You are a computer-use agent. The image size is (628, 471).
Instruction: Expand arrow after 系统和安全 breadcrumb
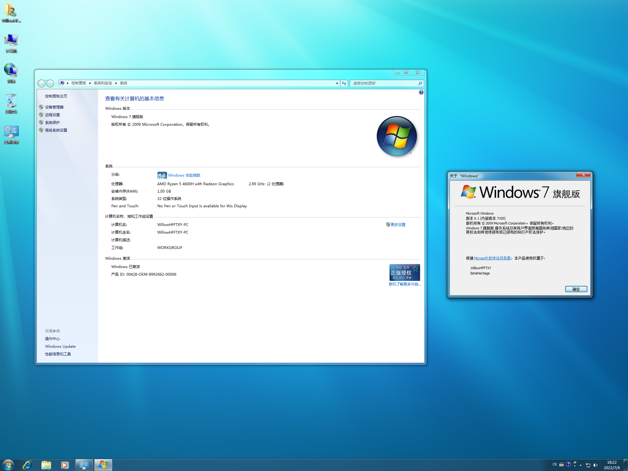coord(116,83)
